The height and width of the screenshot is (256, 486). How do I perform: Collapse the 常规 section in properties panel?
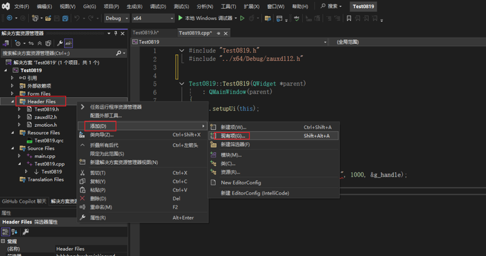pyautogui.click(x=3, y=241)
